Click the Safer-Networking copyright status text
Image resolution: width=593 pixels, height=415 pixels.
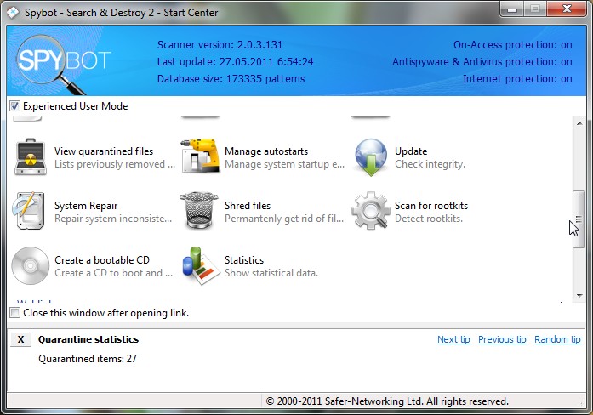(x=387, y=401)
